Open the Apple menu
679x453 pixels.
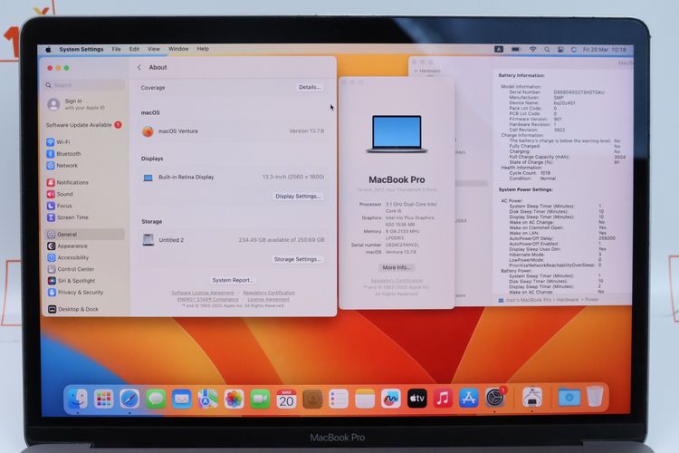pyautogui.click(x=48, y=50)
